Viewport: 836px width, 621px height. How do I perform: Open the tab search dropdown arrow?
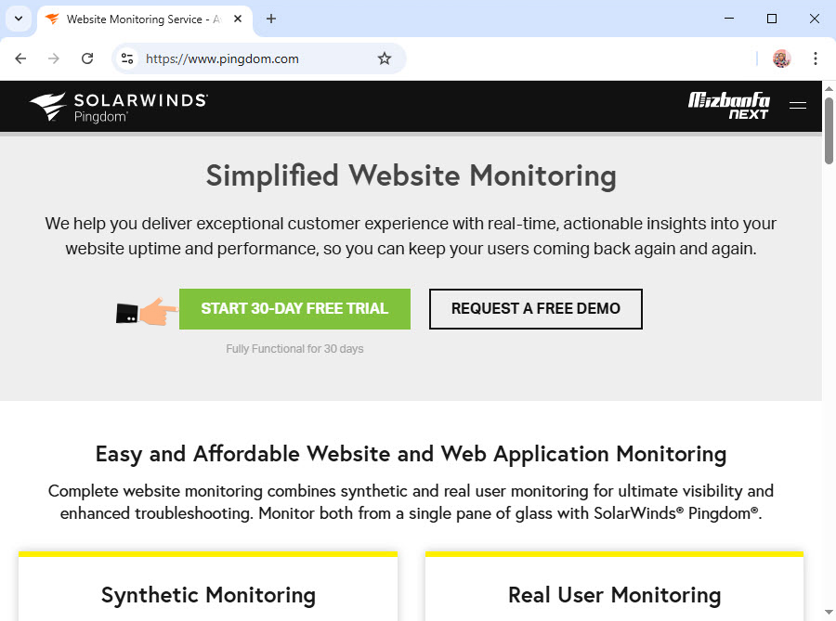(19, 19)
